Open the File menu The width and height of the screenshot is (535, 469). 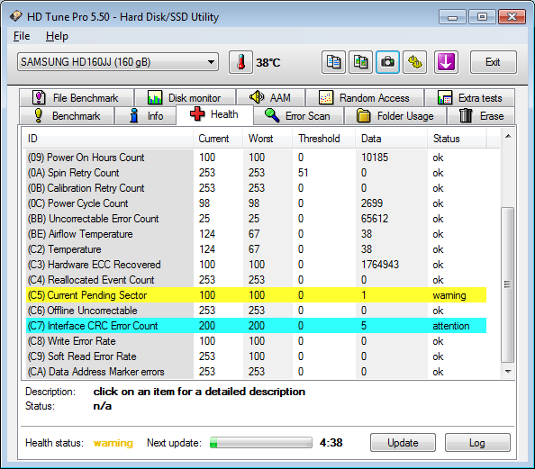point(22,36)
